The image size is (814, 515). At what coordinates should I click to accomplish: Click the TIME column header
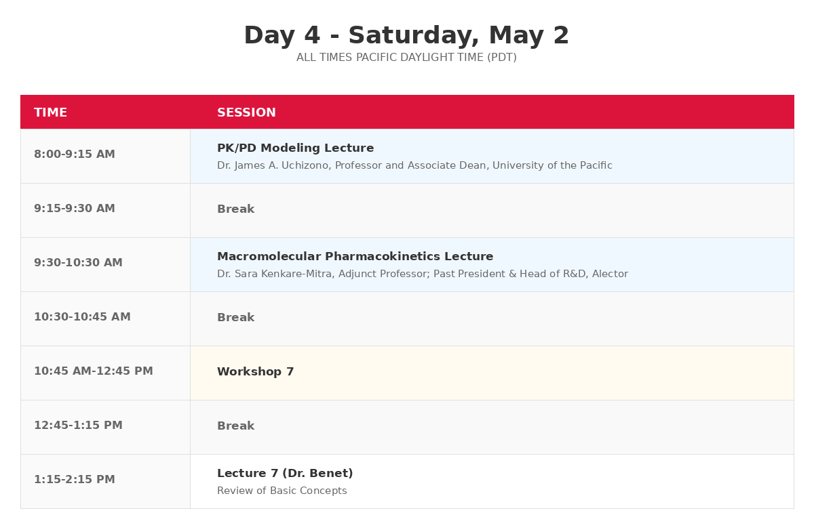51,112
